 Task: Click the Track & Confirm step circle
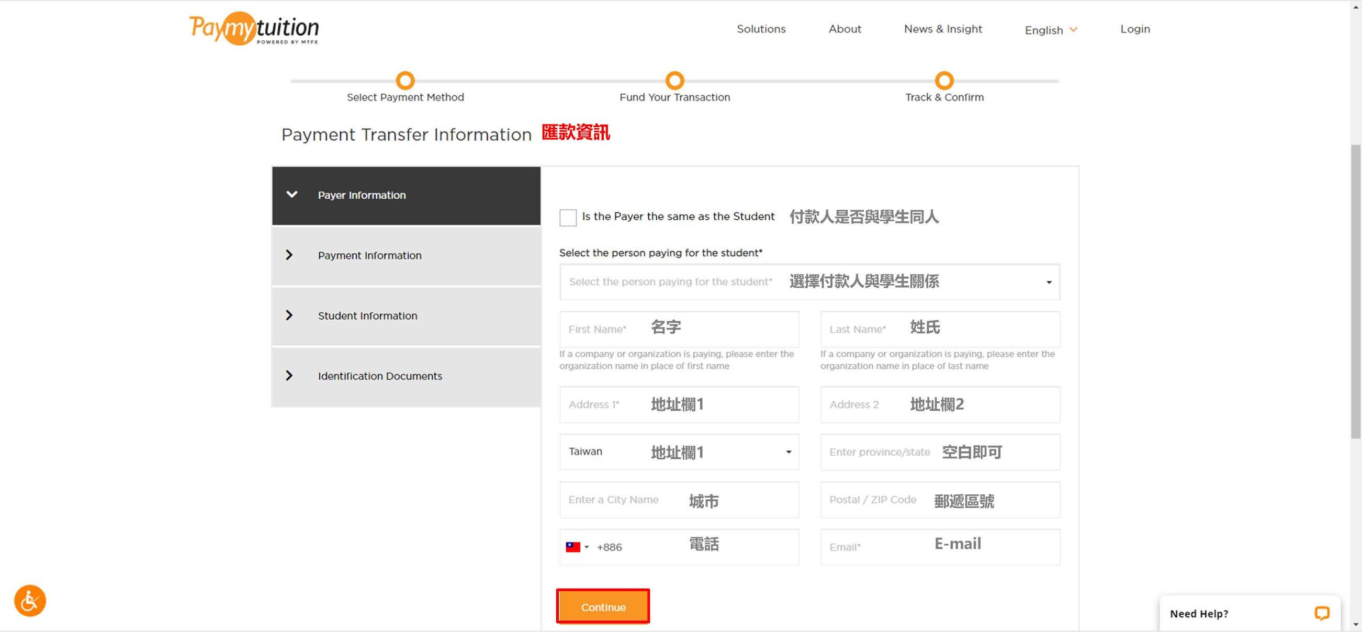pyautogui.click(x=944, y=81)
